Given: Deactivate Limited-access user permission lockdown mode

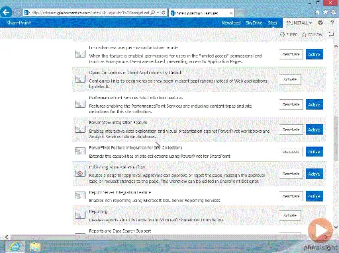Looking at the screenshot, I should click(x=291, y=54).
